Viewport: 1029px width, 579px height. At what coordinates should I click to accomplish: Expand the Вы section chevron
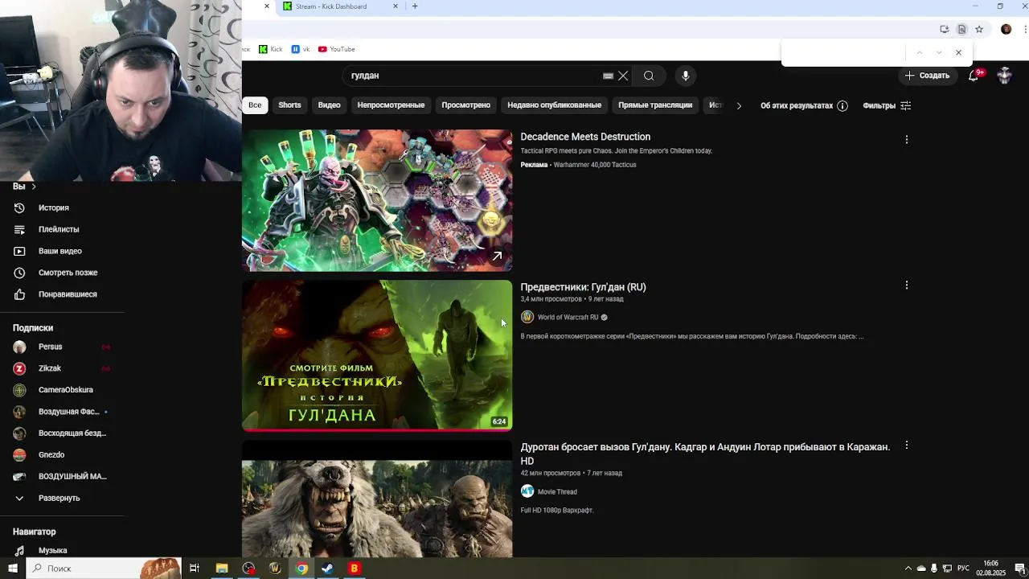pos(33,187)
